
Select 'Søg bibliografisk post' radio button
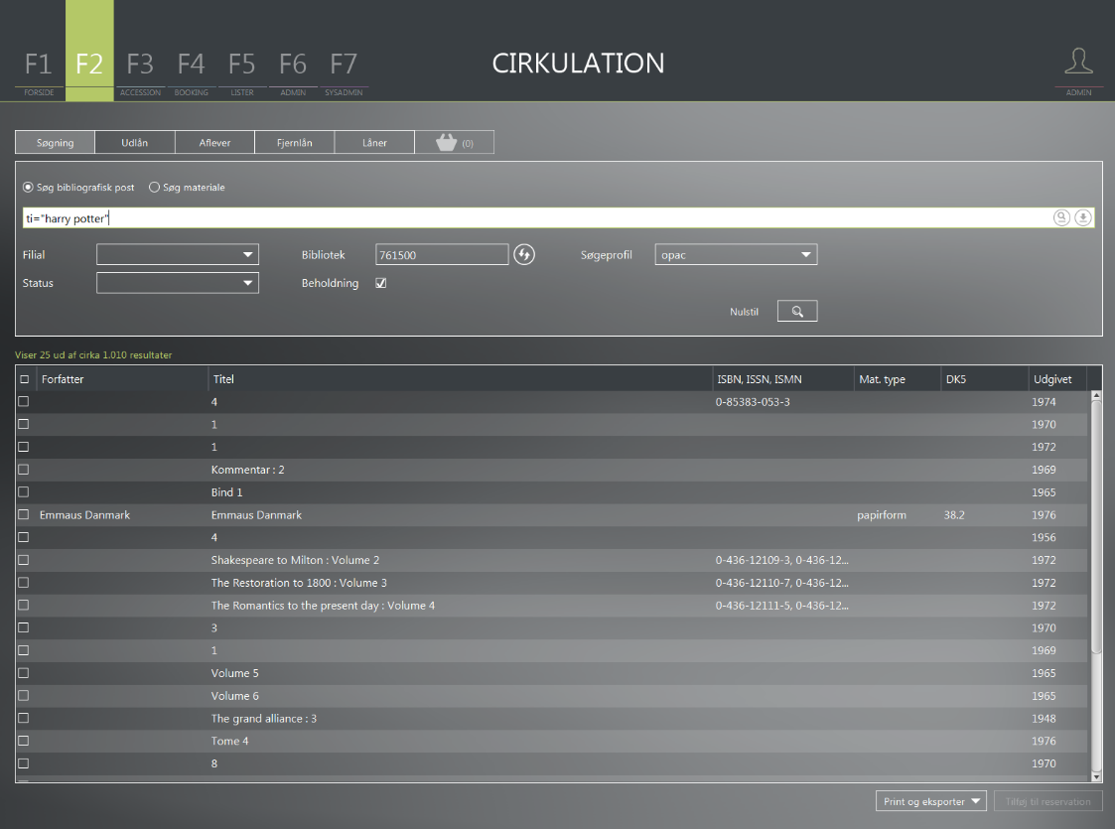pos(28,187)
